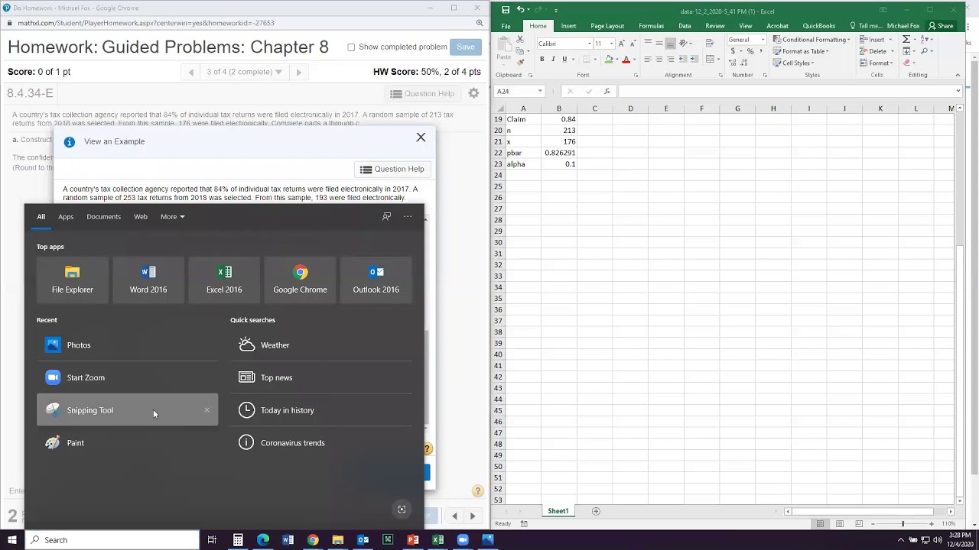Toggle Show completed problem checkbox

pyautogui.click(x=352, y=47)
